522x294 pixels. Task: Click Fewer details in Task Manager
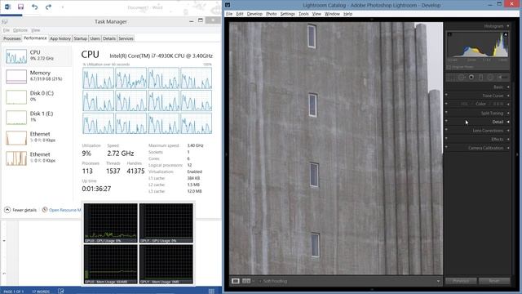click(x=20, y=210)
